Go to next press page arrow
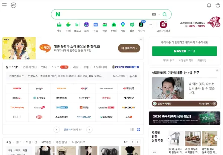Screen dimensions: 223x155 89,130
